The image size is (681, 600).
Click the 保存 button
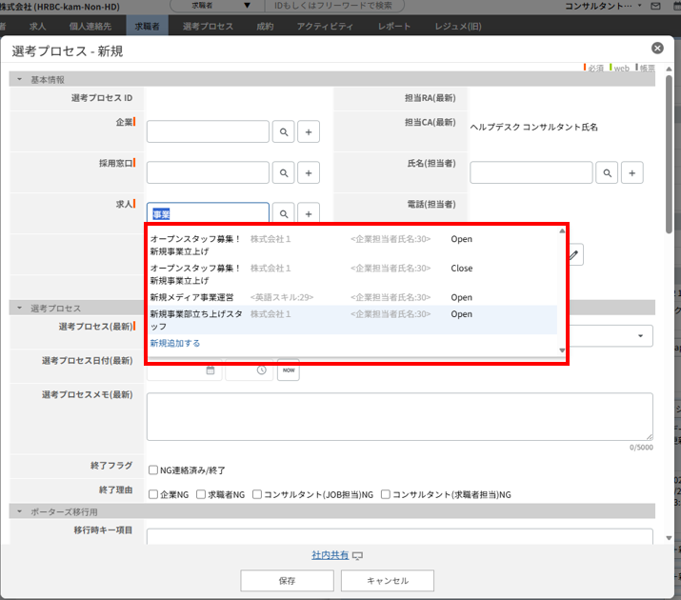(287, 580)
